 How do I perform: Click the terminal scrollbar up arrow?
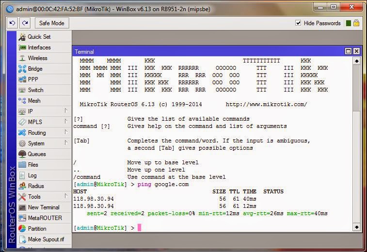(x=356, y=61)
